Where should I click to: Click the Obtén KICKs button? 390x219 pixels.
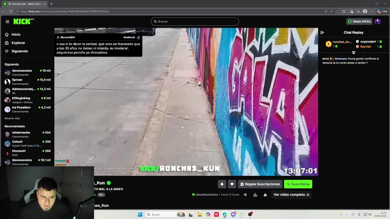click(359, 21)
